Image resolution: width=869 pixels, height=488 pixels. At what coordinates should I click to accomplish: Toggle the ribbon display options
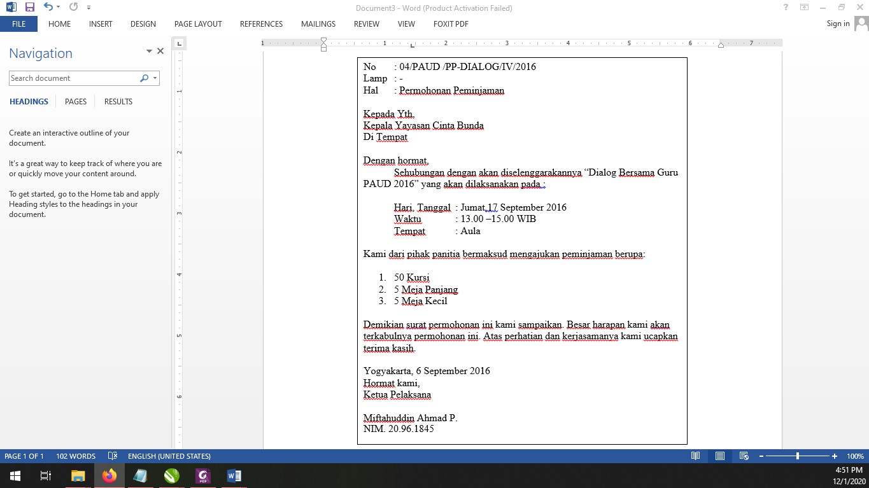(x=803, y=7)
